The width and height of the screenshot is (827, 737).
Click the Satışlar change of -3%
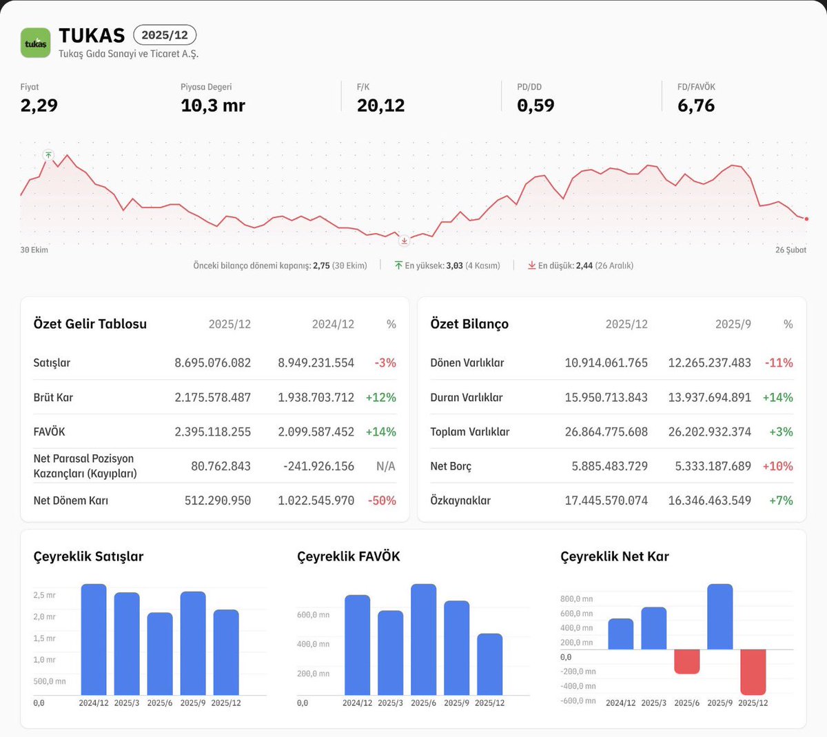[x=385, y=363]
